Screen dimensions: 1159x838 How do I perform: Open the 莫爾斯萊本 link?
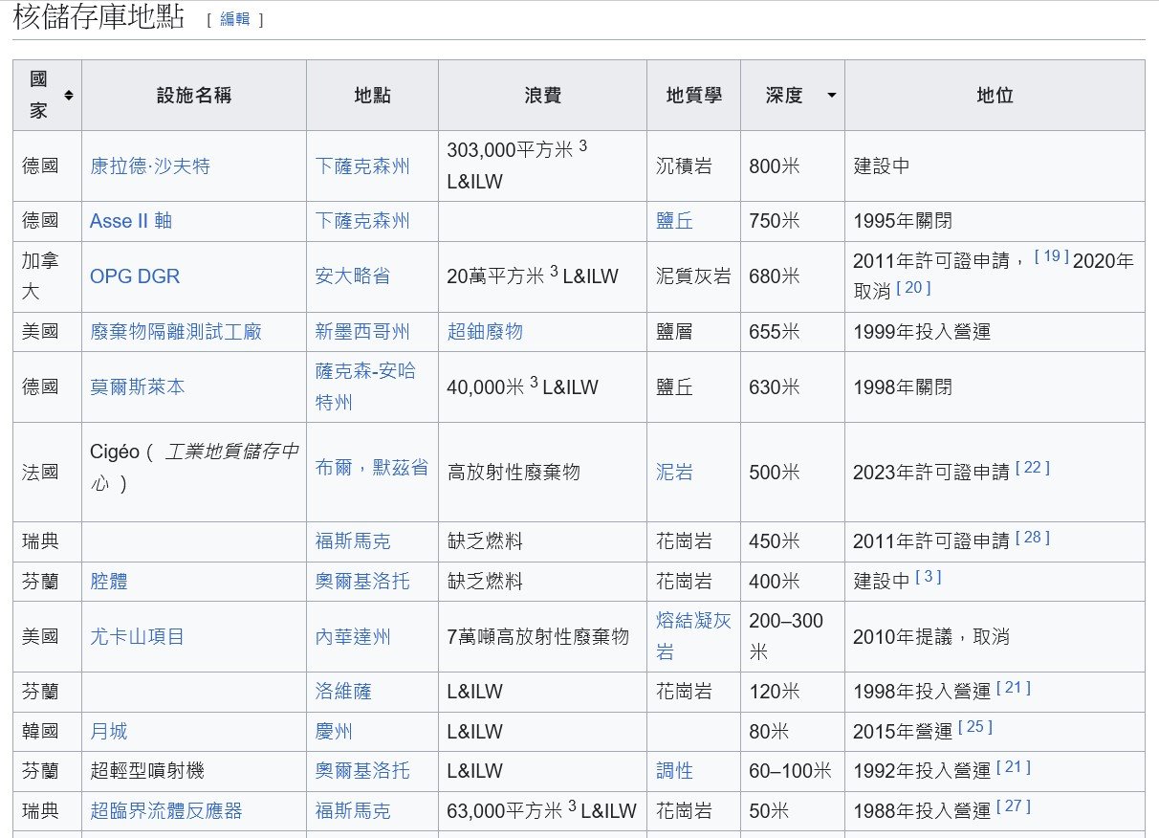click(x=138, y=387)
